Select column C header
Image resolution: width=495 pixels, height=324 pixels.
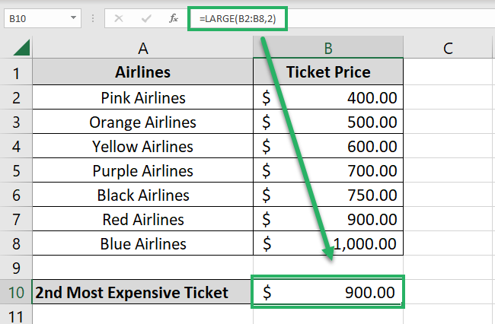click(x=448, y=49)
